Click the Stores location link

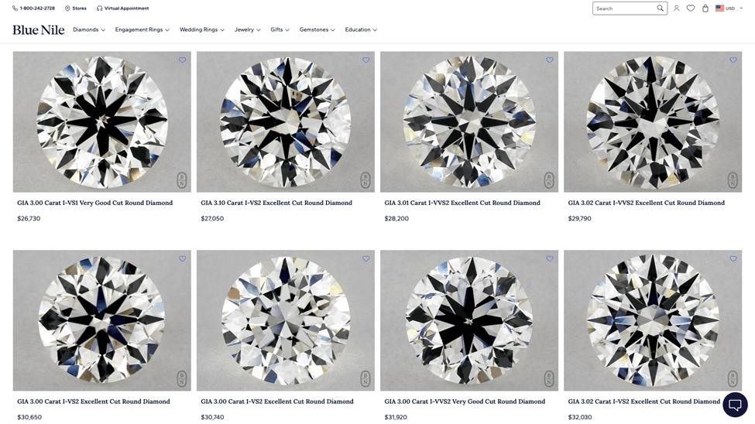coord(76,9)
